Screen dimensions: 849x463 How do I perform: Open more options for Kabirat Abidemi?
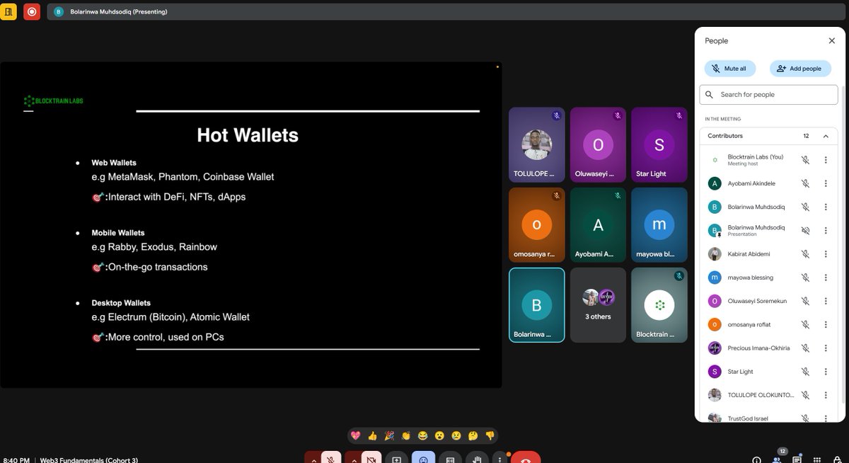[826, 254]
